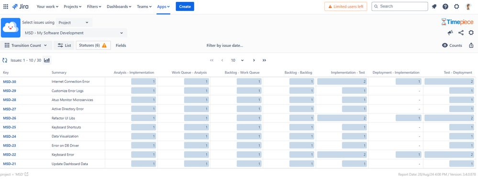
Task: Click the Timepiece announcements megaphone icon
Action: pyautogui.click(x=450, y=33)
